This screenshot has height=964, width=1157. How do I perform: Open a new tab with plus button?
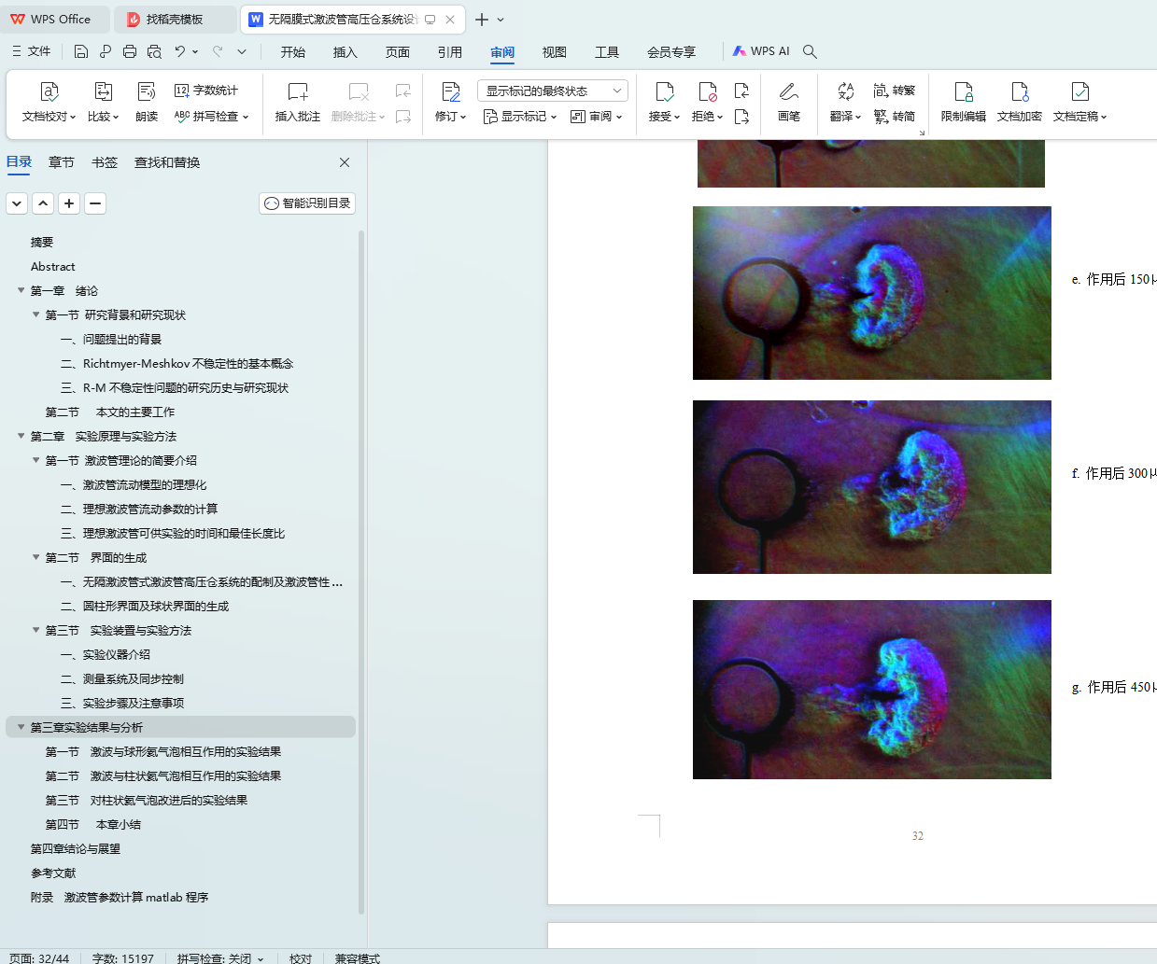click(482, 19)
